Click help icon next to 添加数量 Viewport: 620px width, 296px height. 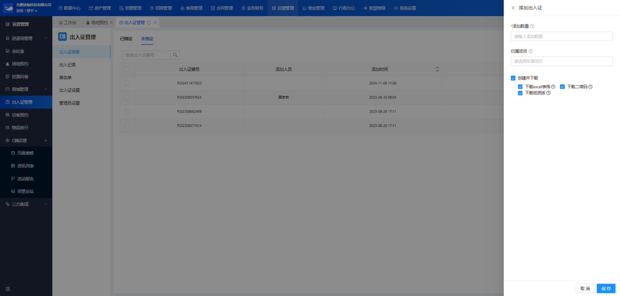point(532,26)
